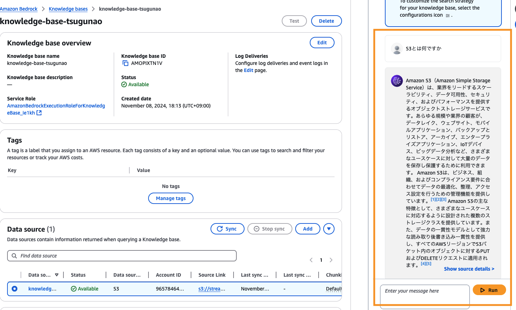Click search magnifier icon in Find data source
The height and width of the screenshot is (310, 516).
[14, 256]
